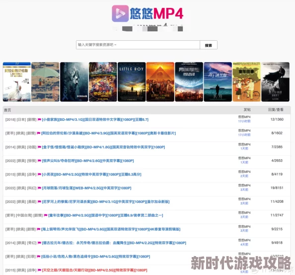The height and width of the screenshot is (275, 295).
Task: Click the 悠悠MP4 play logo icon
Action: pos(120,13)
